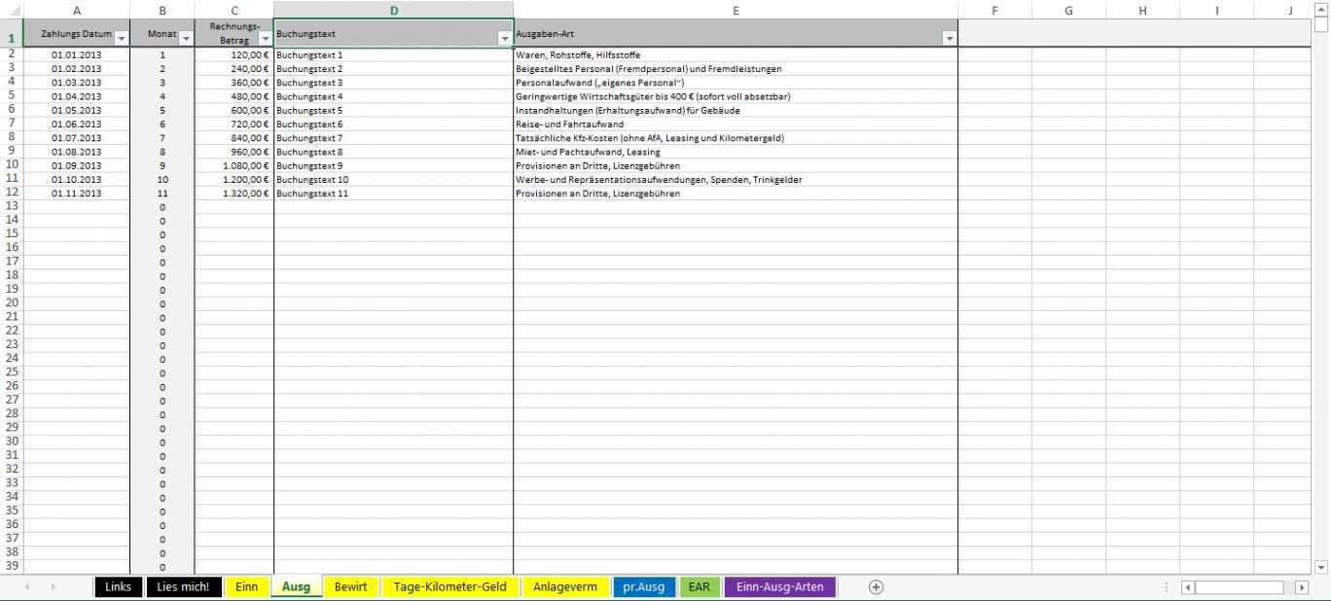1331x601 pixels.
Task: Expand Rechnungs-Betrag filter dropdown
Action: coord(265,39)
